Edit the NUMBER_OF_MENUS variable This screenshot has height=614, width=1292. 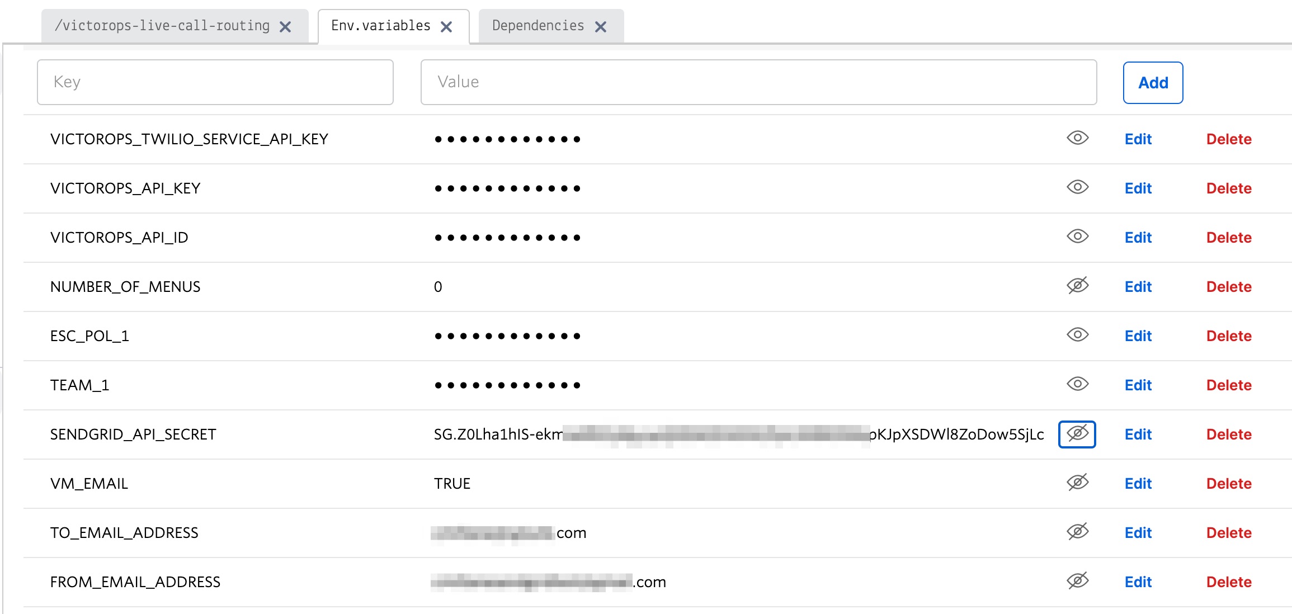coord(1138,286)
